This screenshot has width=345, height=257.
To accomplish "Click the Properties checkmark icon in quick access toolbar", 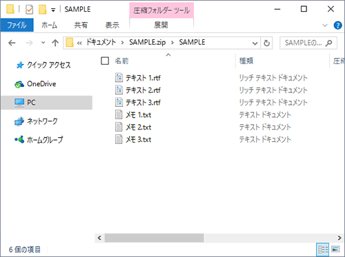I will tap(30, 10).
